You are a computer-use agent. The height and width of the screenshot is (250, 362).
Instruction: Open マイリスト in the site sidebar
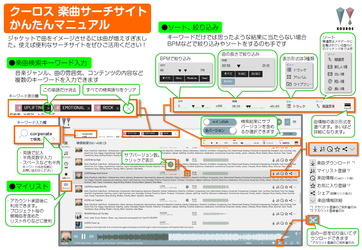click(x=66, y=186)
